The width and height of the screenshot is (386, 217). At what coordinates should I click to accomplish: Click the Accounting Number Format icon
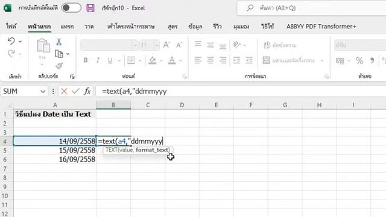click(x=340, y=60)
